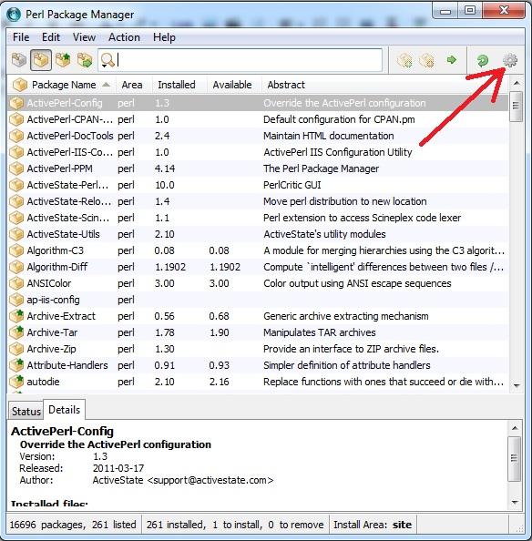Switch to the Details tab

click(64, 410)
